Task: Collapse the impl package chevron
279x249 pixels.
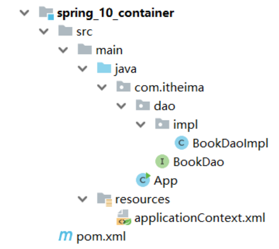Action: [141, 124]
